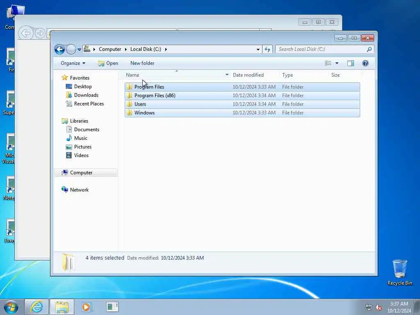420x315 pixels.
Task: Sort by Type column header
Action: pos(288,75)
